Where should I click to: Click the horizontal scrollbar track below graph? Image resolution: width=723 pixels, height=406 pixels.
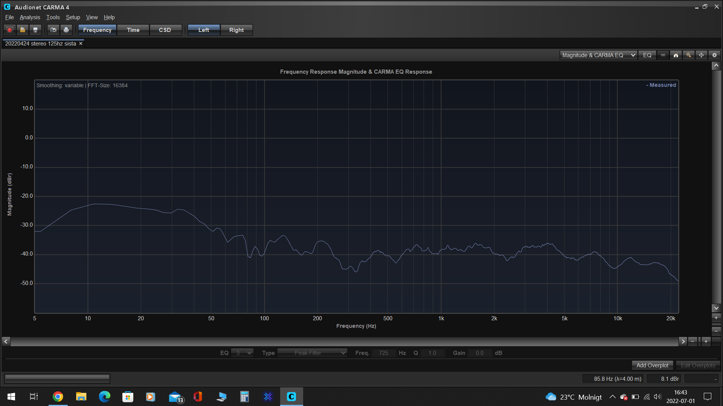(x=345, y=341)
